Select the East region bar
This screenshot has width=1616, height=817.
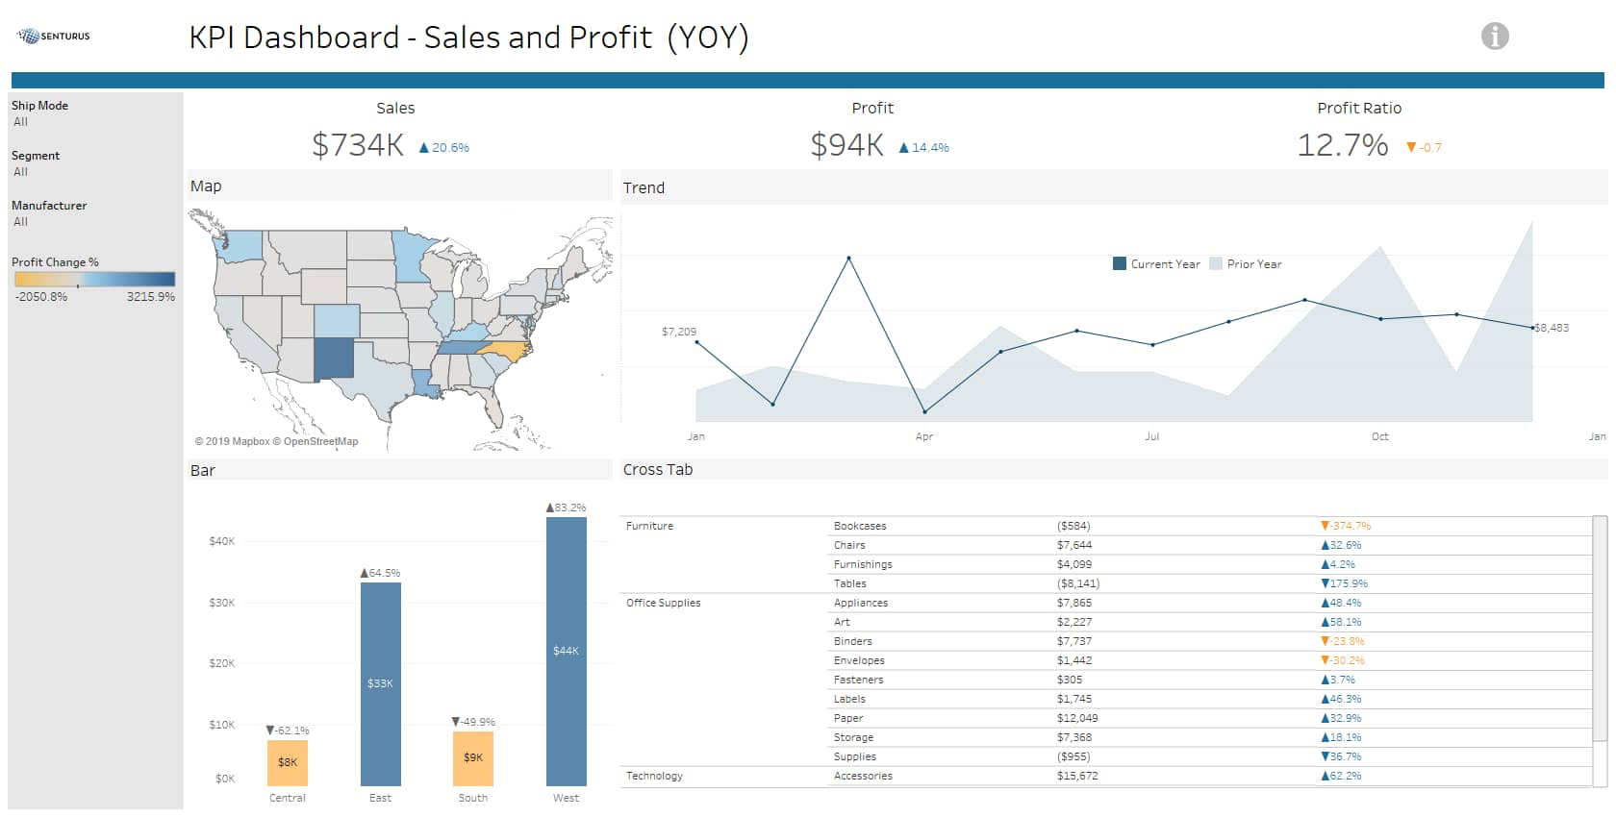380,683
